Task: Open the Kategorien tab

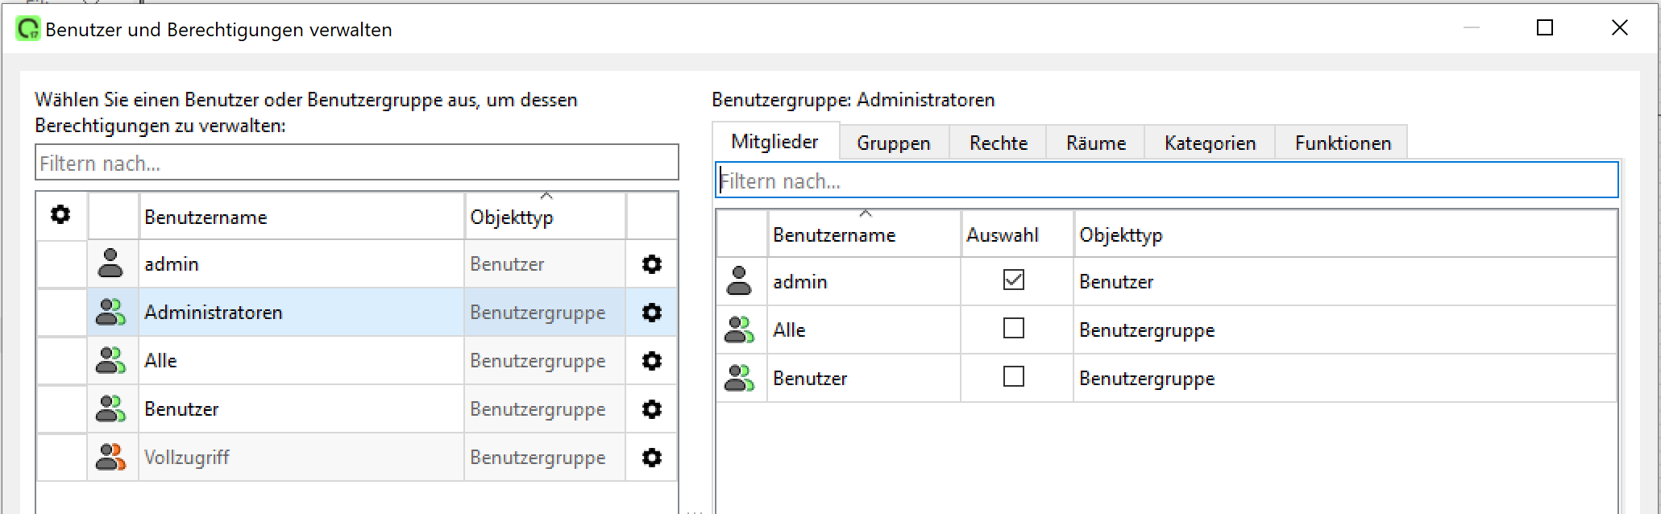Action: click(1210, 143)
